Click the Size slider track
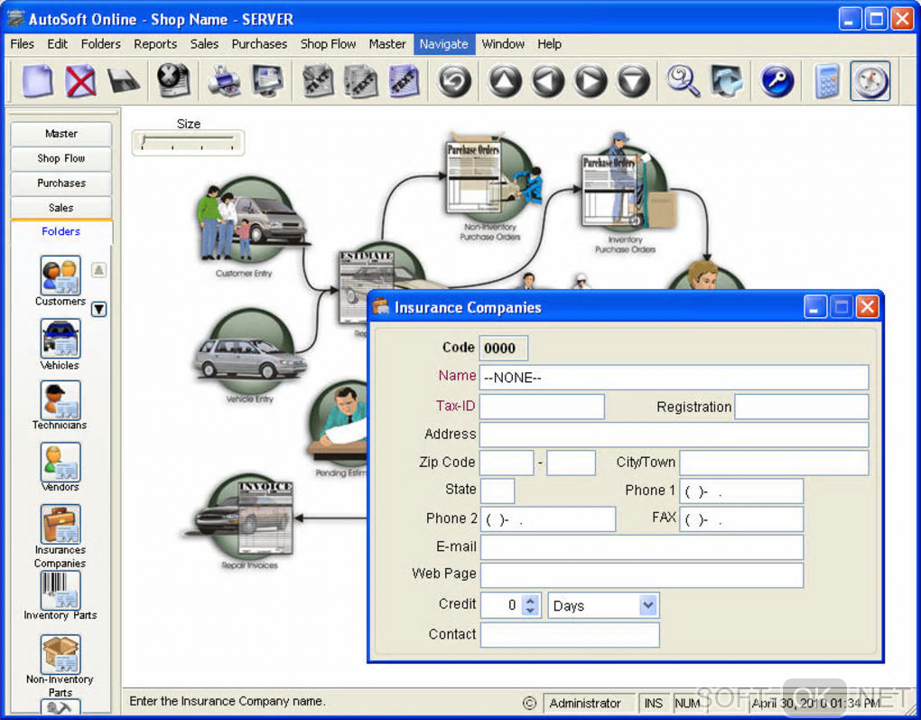Image resolution: width=921 pixels, height=720 pixels. pyautogui.click(x=188, y=141)
